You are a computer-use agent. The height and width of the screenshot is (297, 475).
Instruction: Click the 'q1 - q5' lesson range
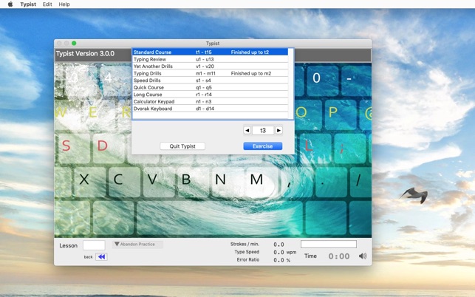pos(204,87)
